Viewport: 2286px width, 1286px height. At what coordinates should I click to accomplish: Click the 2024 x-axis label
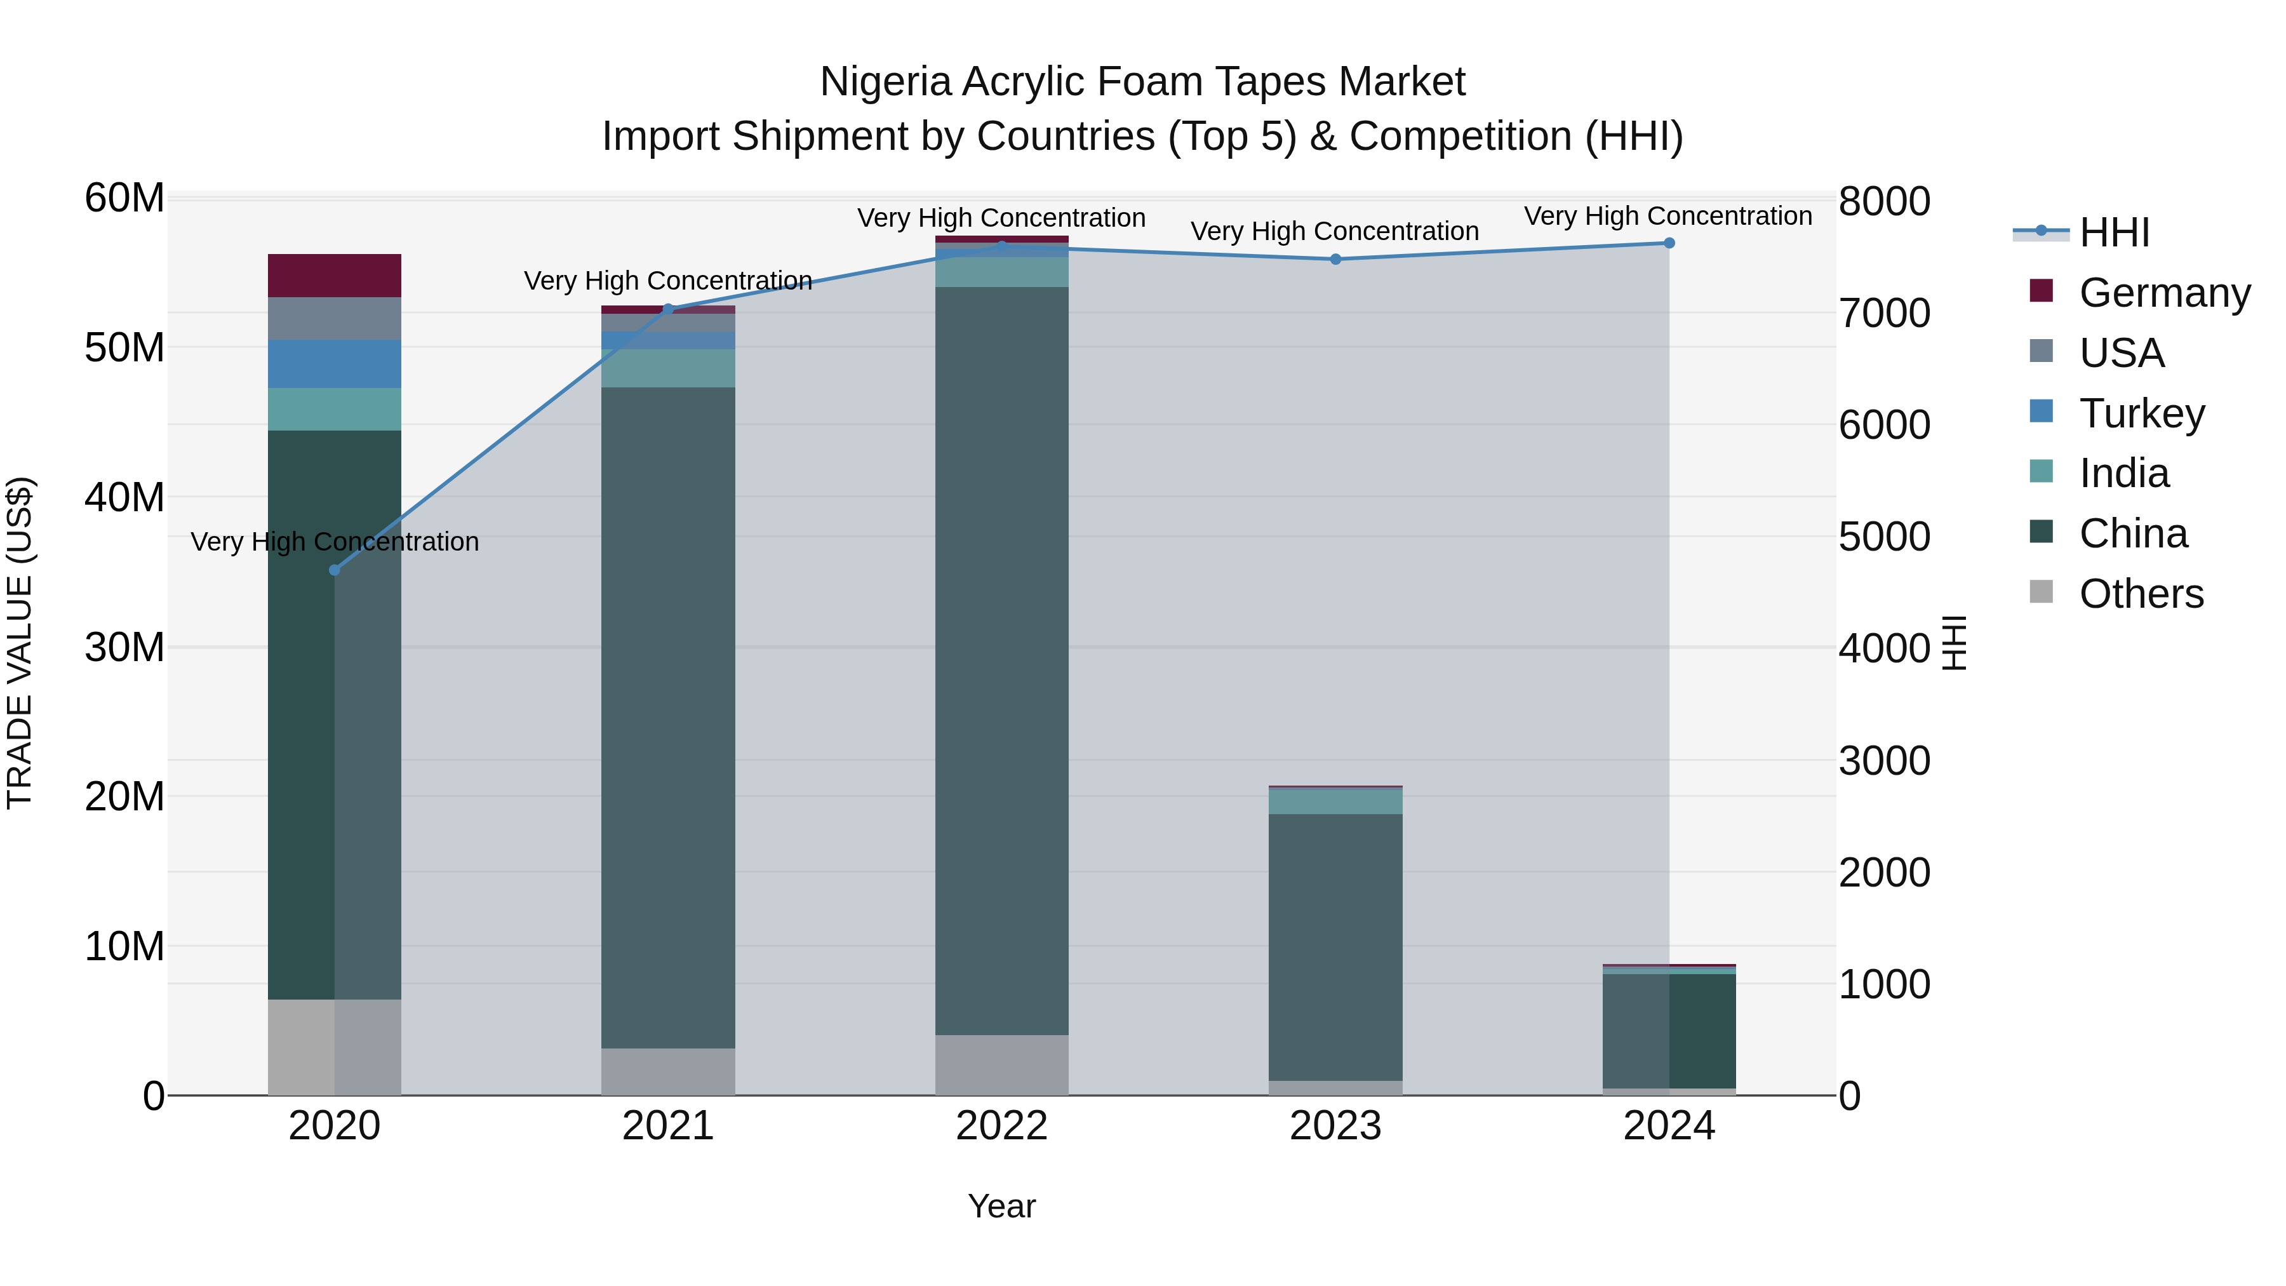point(1669,1126)
